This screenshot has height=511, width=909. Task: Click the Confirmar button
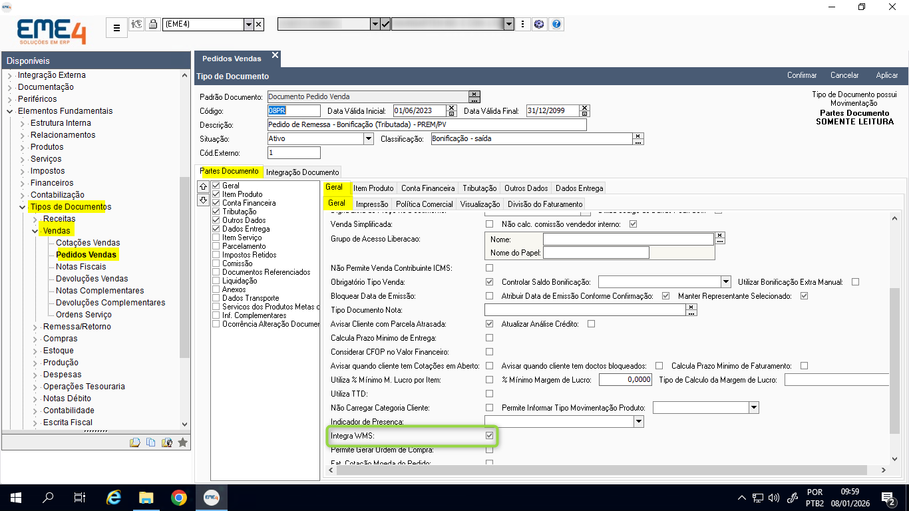coord(802,75)
